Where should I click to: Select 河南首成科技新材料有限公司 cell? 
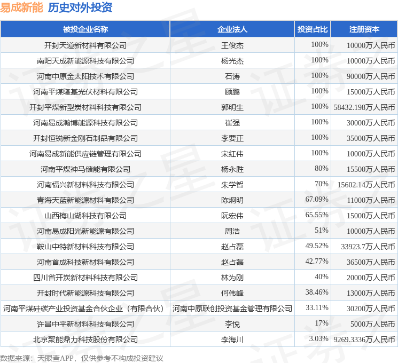point(85,262)
